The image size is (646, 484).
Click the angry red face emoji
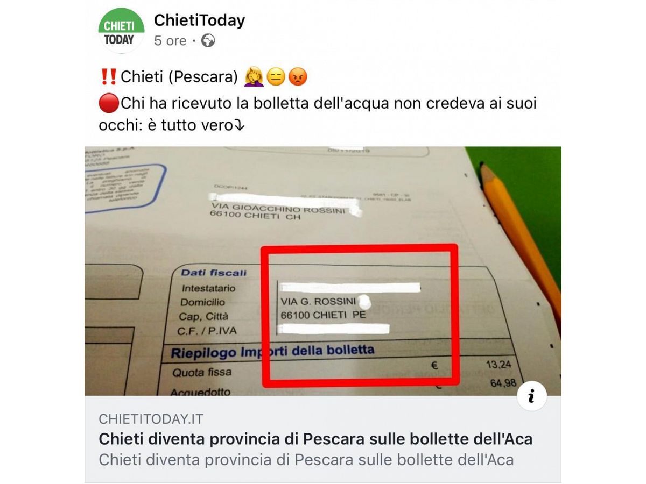(298, 78)
